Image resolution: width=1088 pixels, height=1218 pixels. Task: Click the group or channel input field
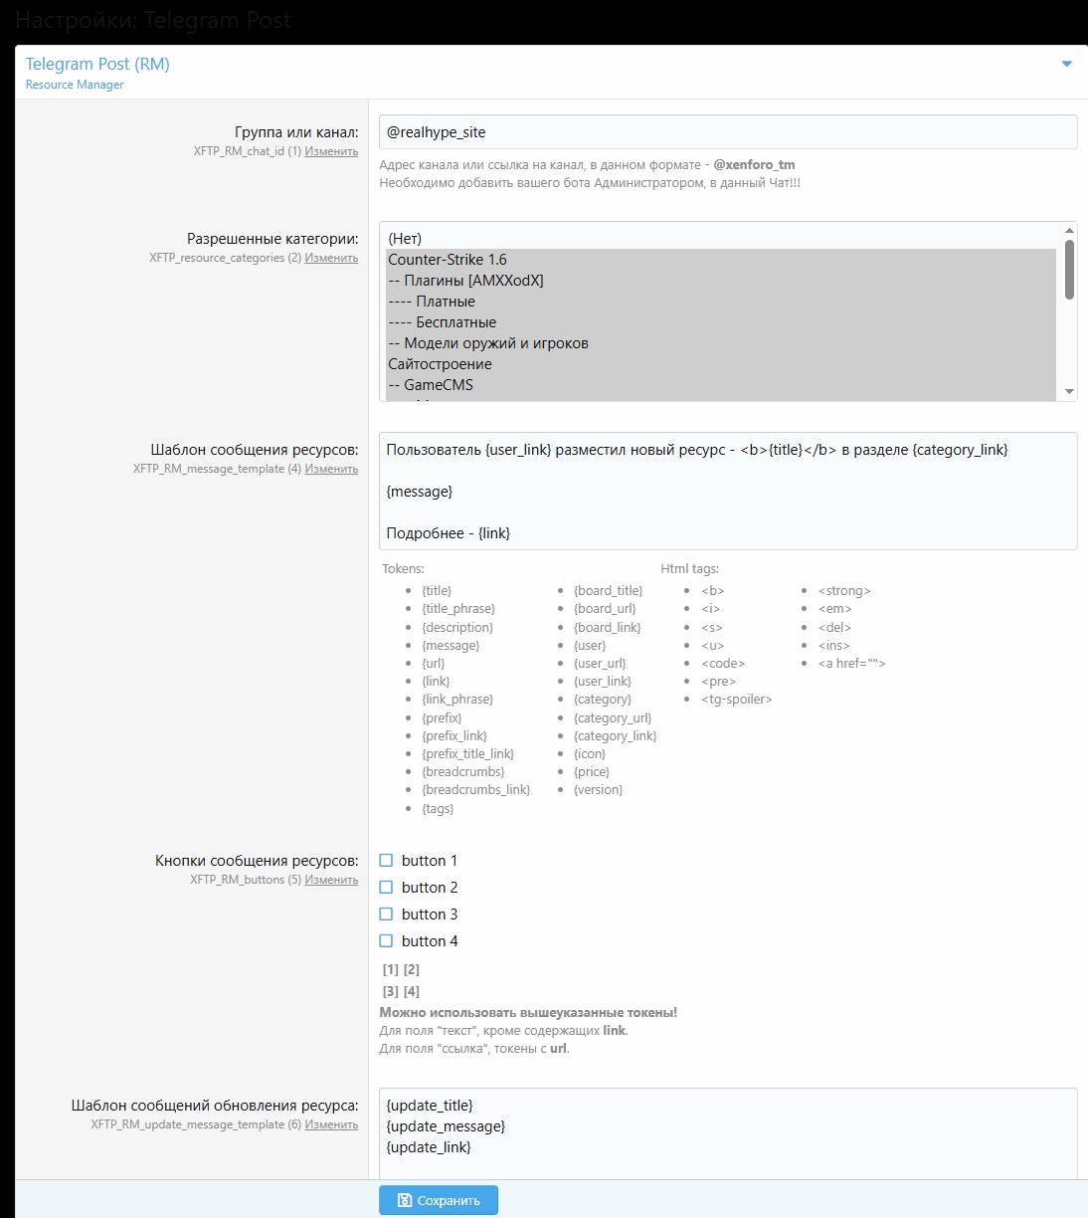click(727, 132)
